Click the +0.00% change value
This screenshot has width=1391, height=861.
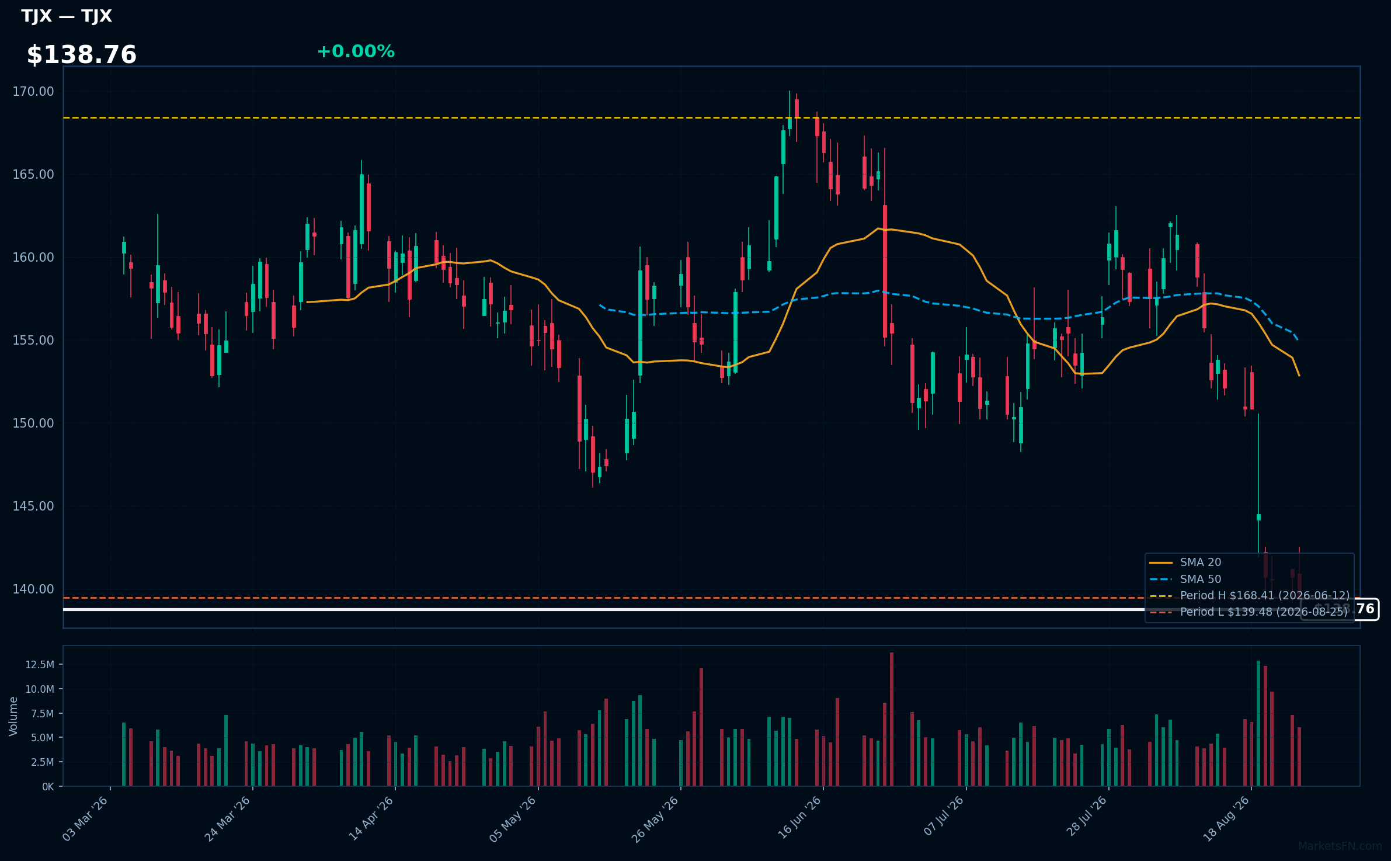[x=356, y=51]
